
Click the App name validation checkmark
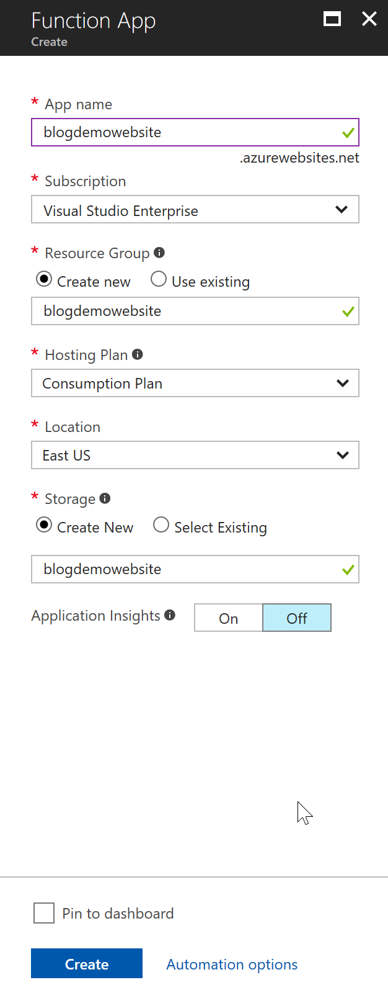tap(348, 133)
